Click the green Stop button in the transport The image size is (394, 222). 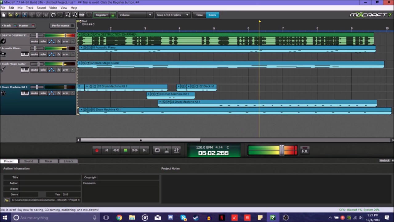point(125,150)
